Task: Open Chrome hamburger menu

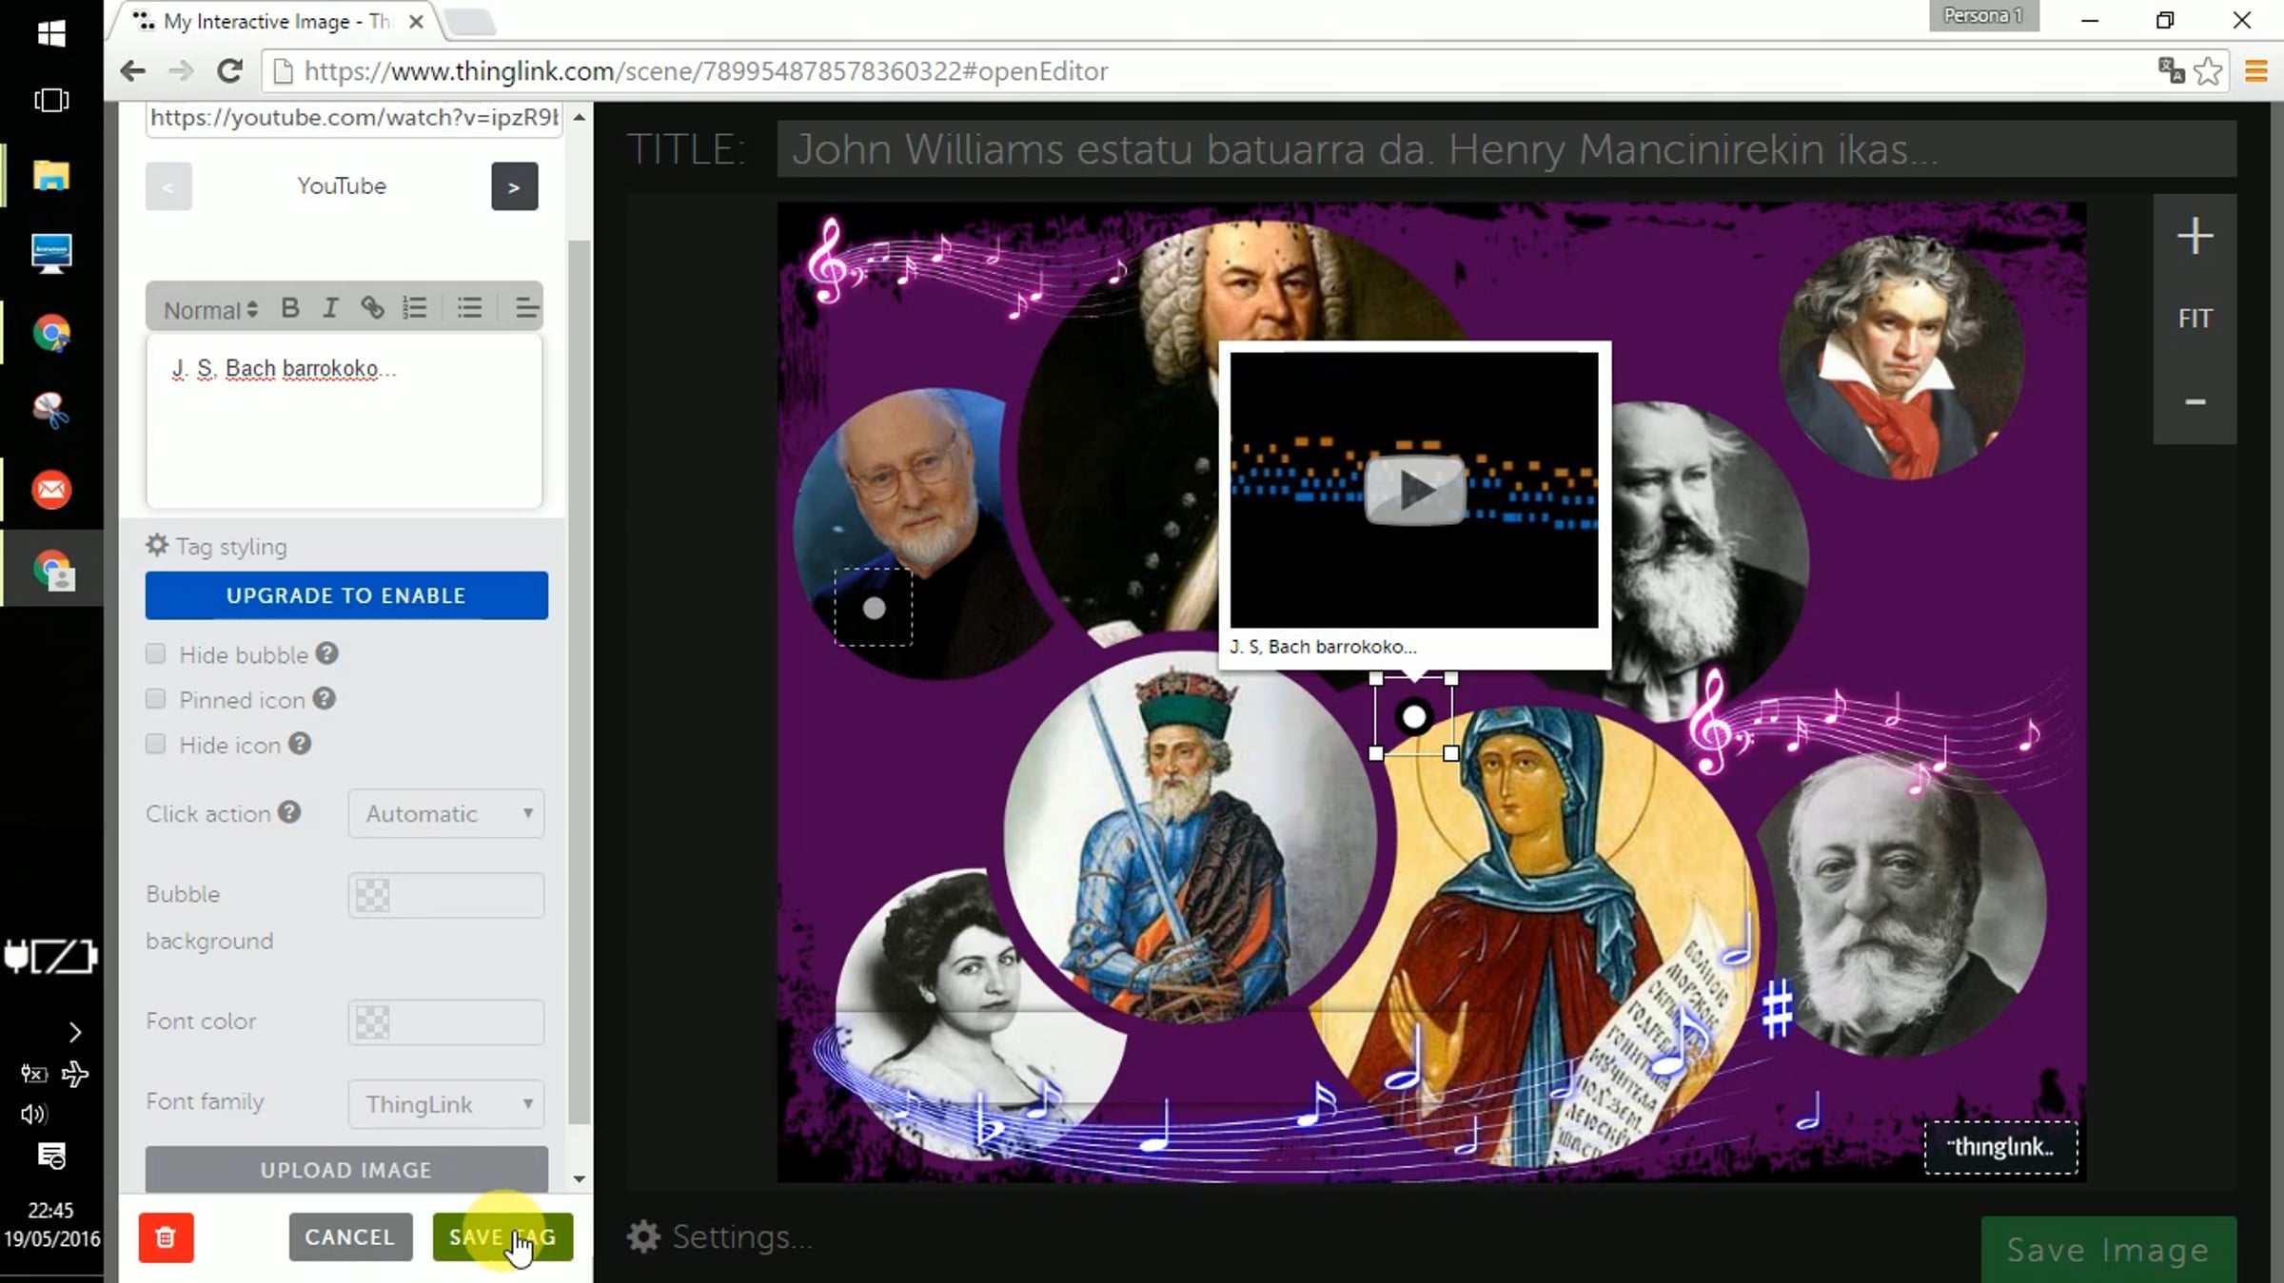Action: 2255,71
